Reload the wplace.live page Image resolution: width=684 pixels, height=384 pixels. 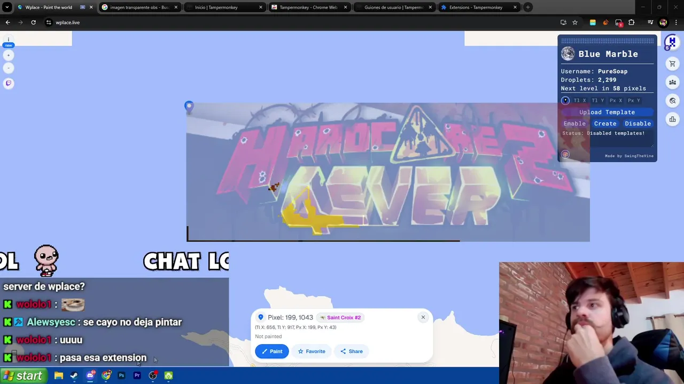click(33, 22)
